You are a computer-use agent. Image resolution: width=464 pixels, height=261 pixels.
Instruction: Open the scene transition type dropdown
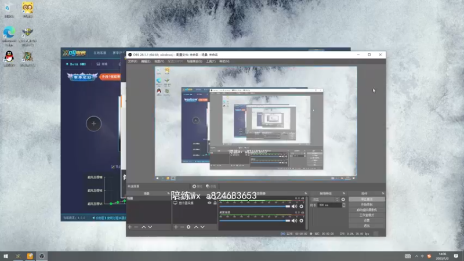click(x=325, y=200)
